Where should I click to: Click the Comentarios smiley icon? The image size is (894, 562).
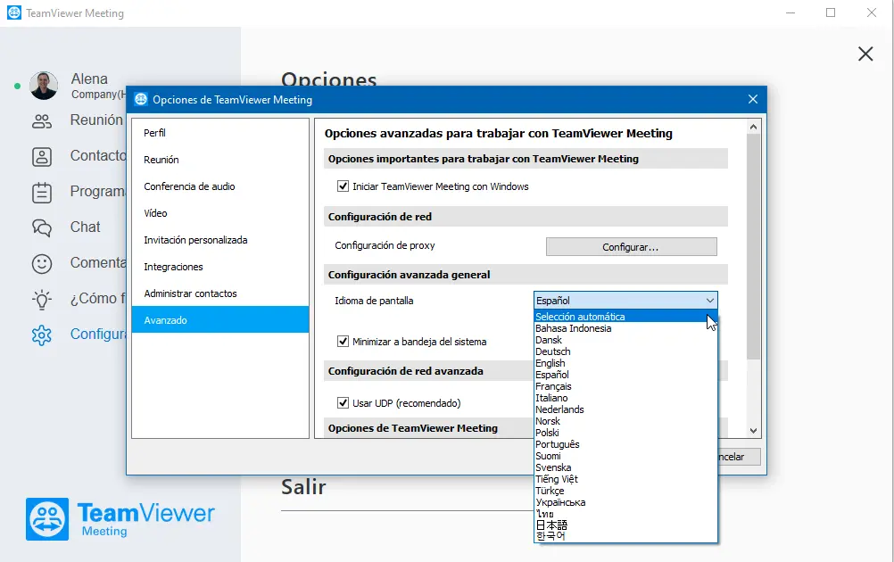42,263
